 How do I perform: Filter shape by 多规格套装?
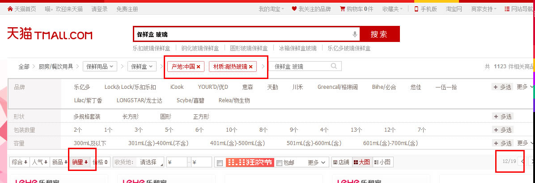(x=87, y=116)
